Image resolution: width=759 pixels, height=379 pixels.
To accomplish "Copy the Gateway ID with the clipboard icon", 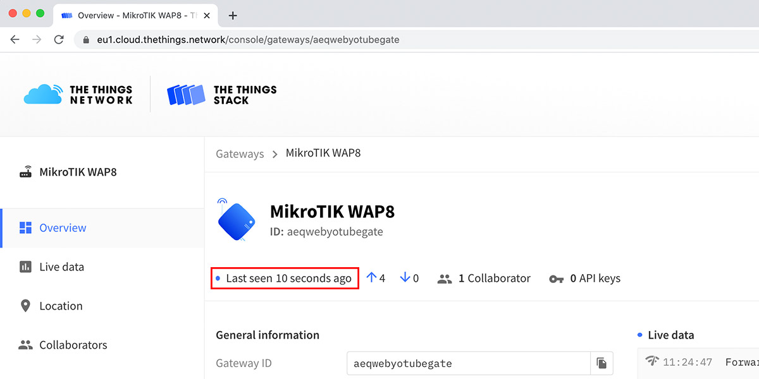I will 602,363.
